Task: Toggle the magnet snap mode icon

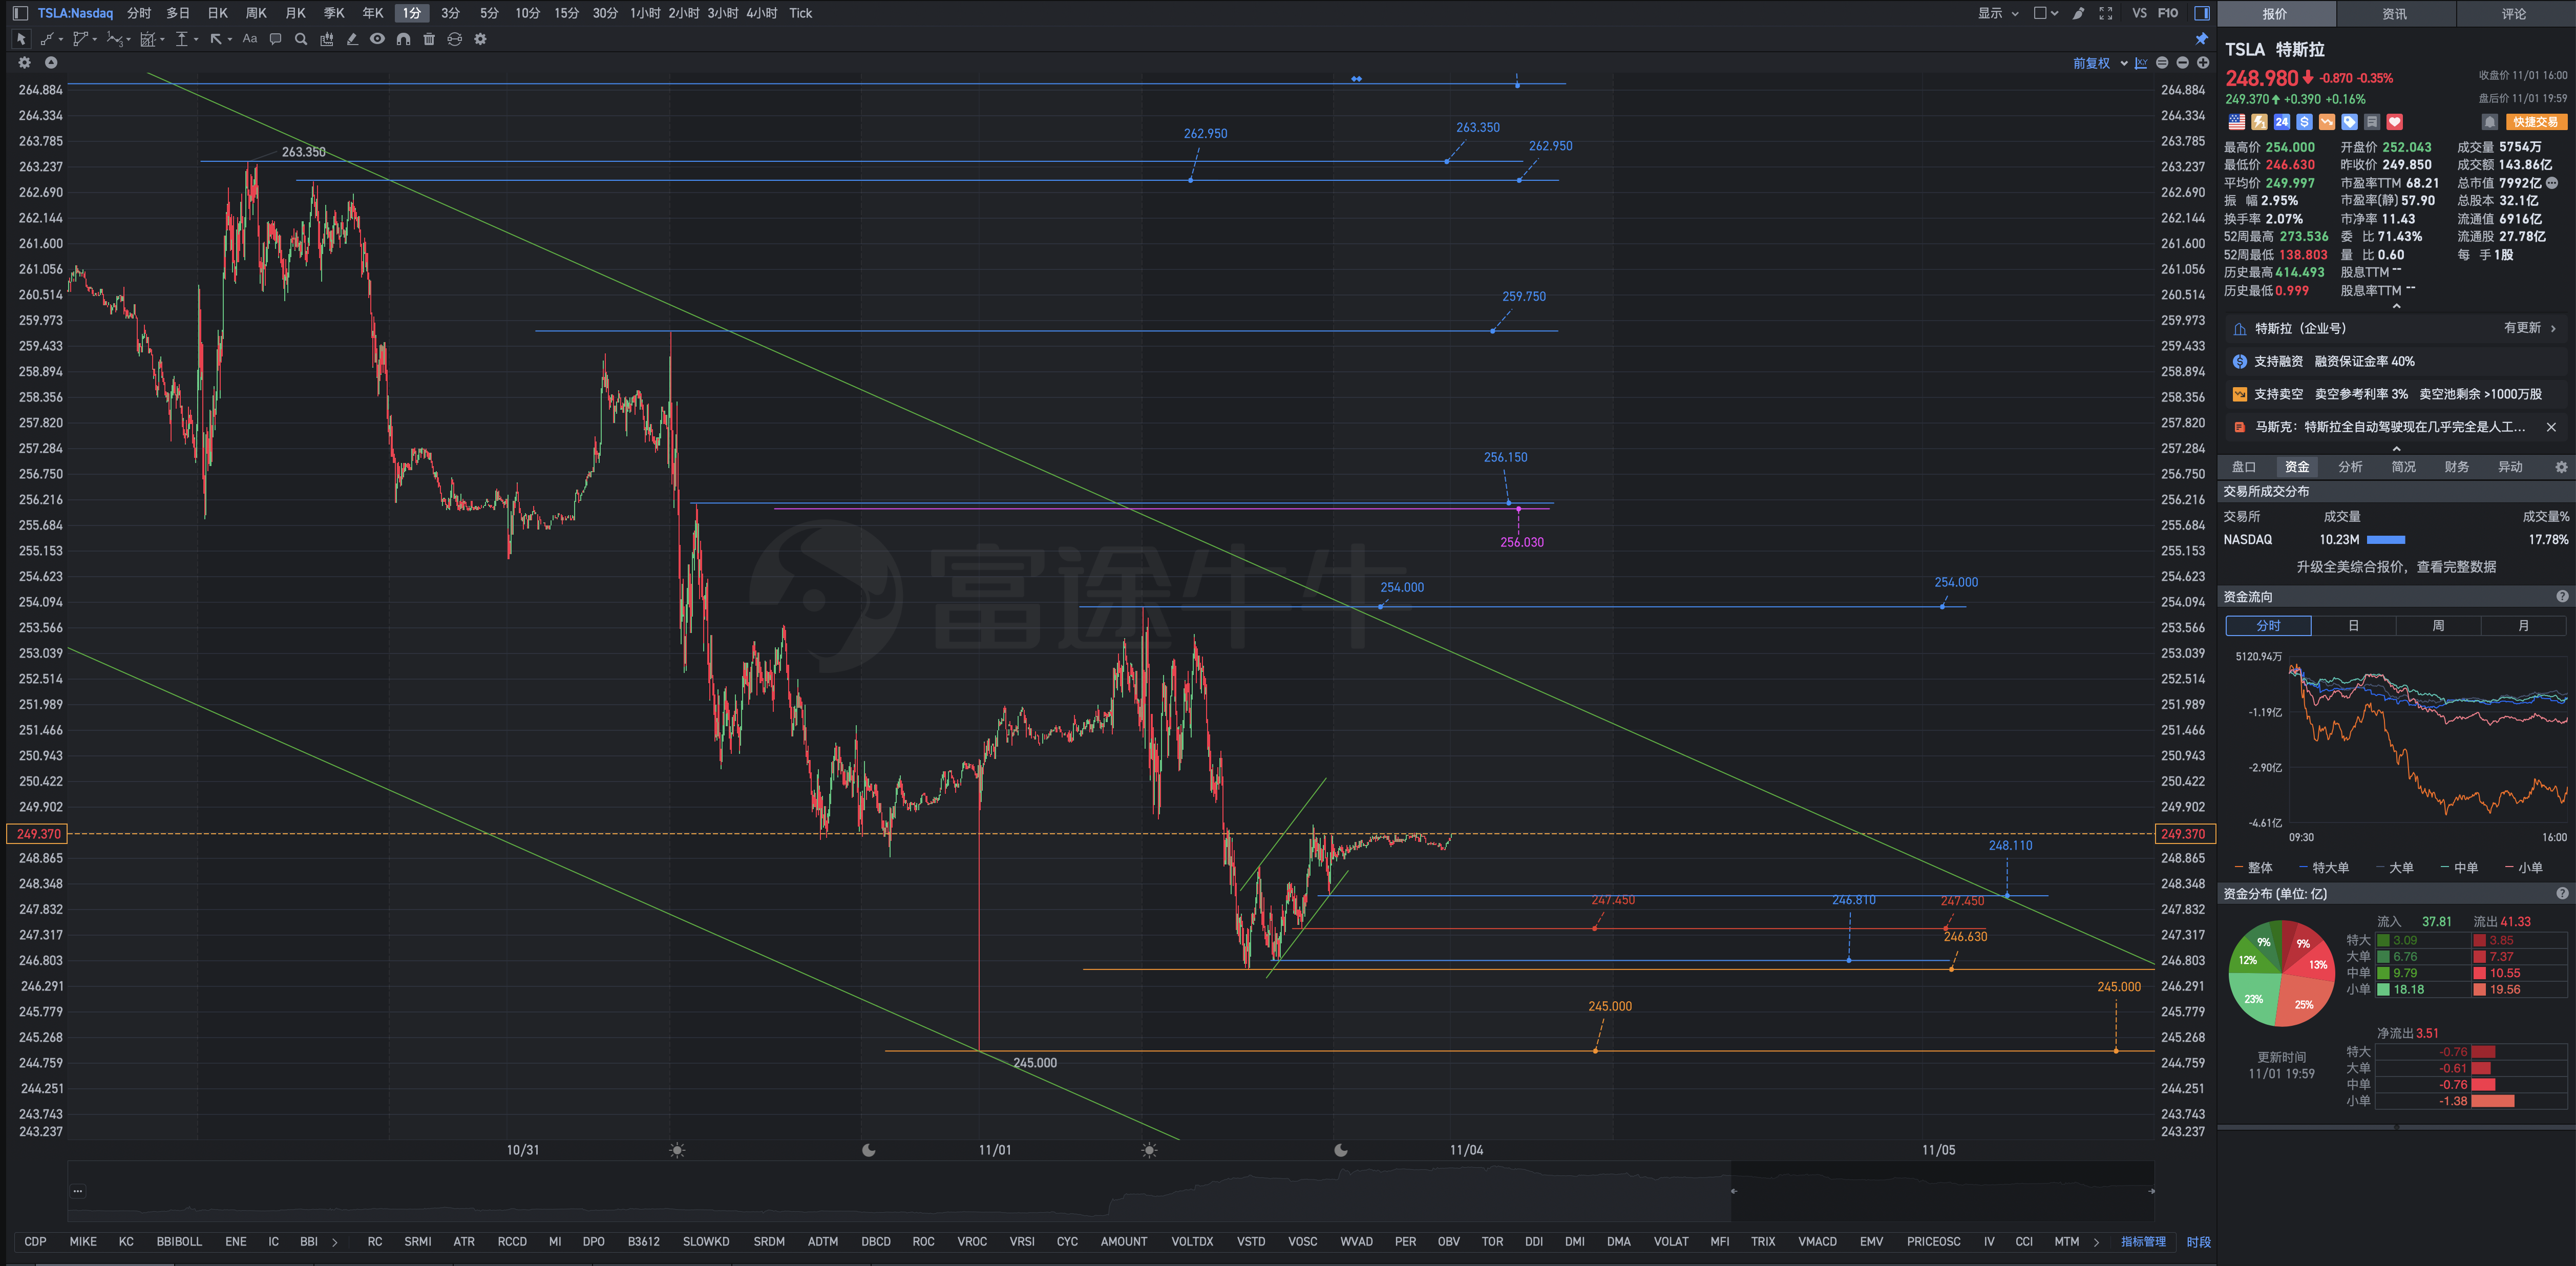Action: click(x=403, y=39)
